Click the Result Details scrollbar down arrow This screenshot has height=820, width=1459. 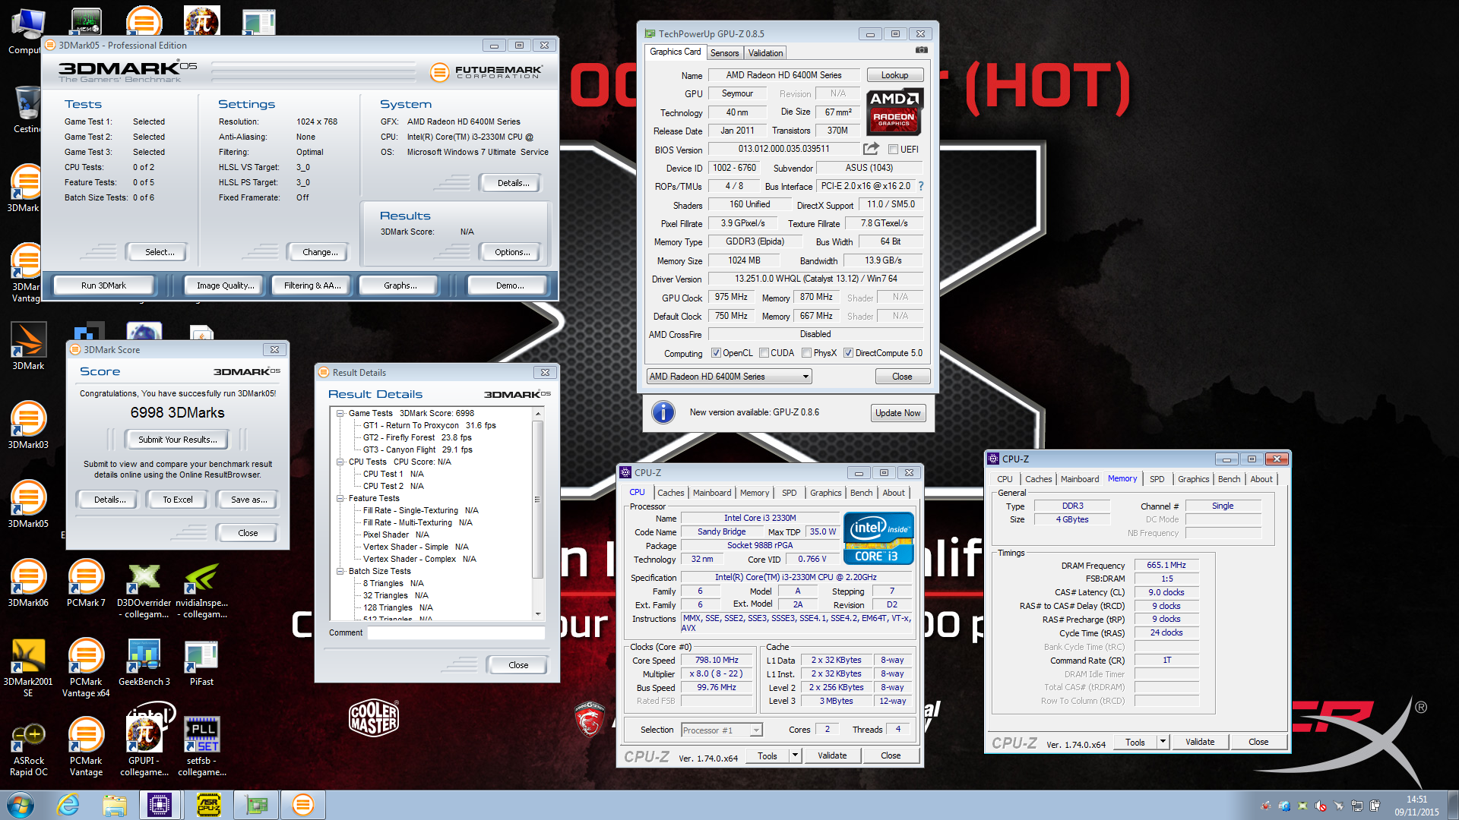[x=538, y=613]
